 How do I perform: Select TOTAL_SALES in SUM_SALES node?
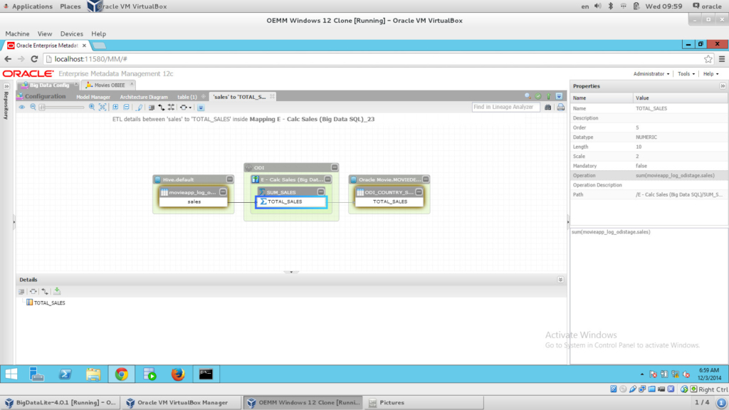(x=291, y=201)
